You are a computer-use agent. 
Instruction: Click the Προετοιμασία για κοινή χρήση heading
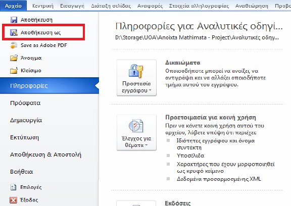211,117
